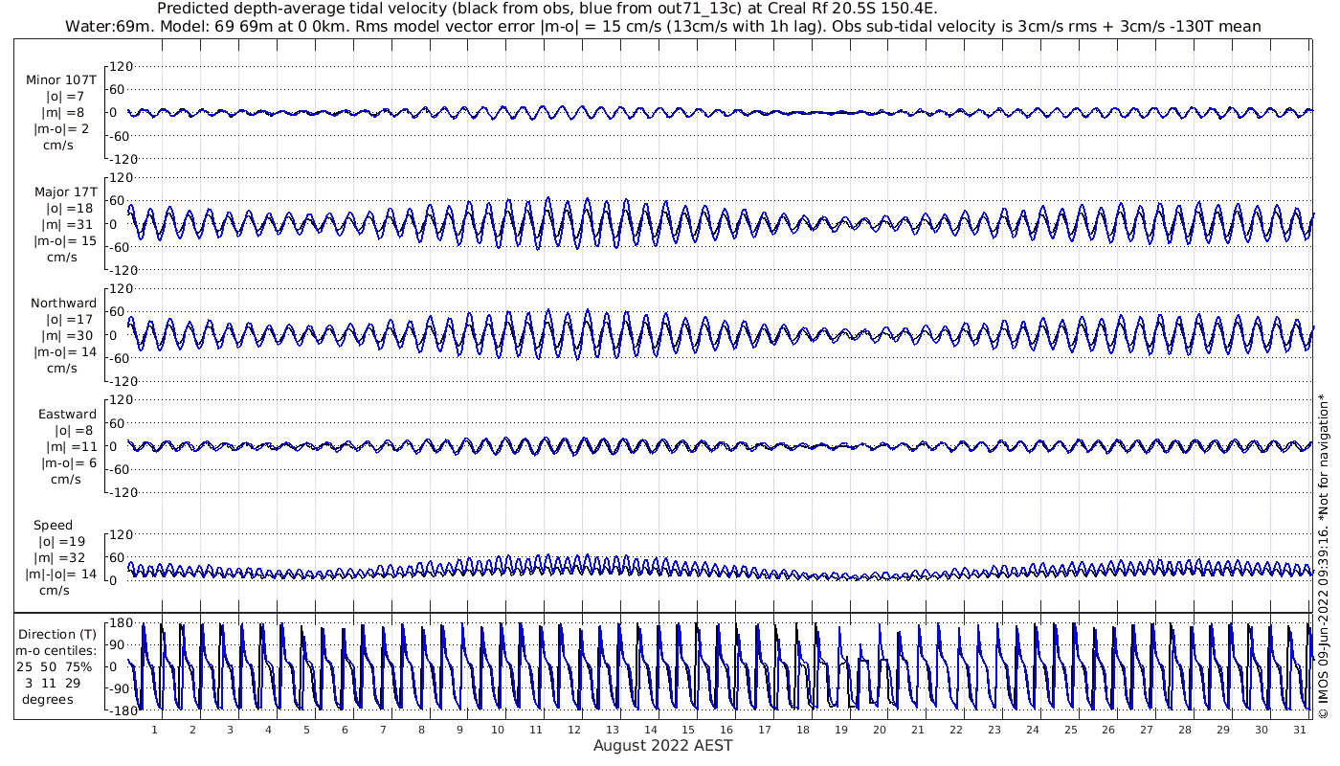Select the 'Major 17T' panel label

(65, 191)
